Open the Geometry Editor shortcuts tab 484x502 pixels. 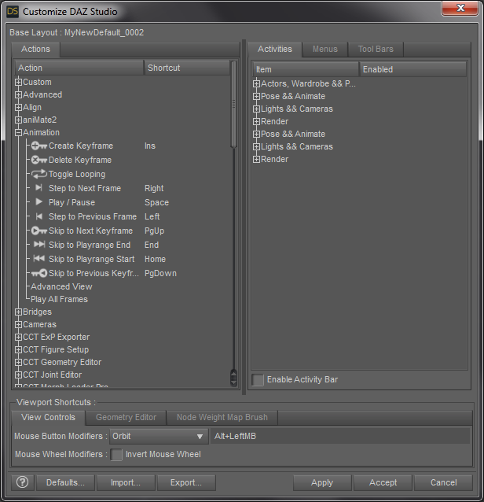[126, 418]
